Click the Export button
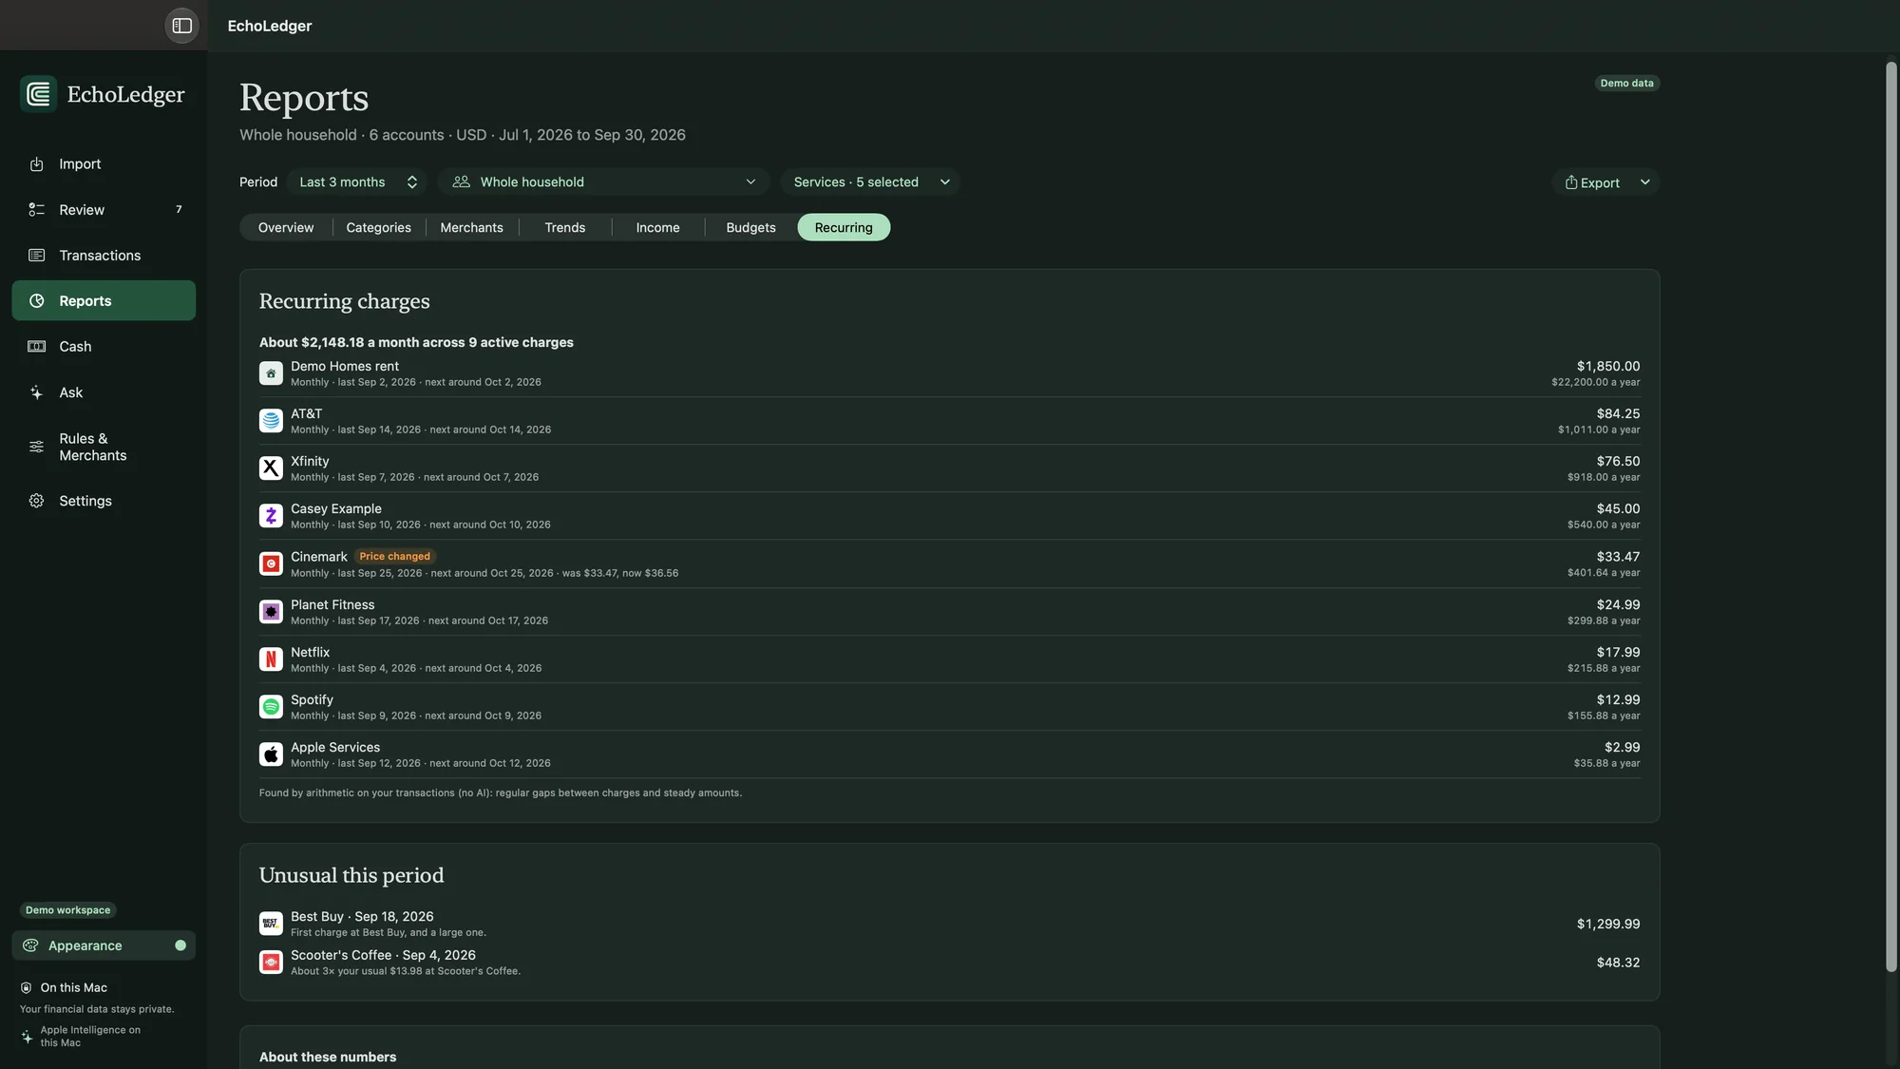The width and height of the screenshot is (1900, 1069). click(x=1592, y=182)
